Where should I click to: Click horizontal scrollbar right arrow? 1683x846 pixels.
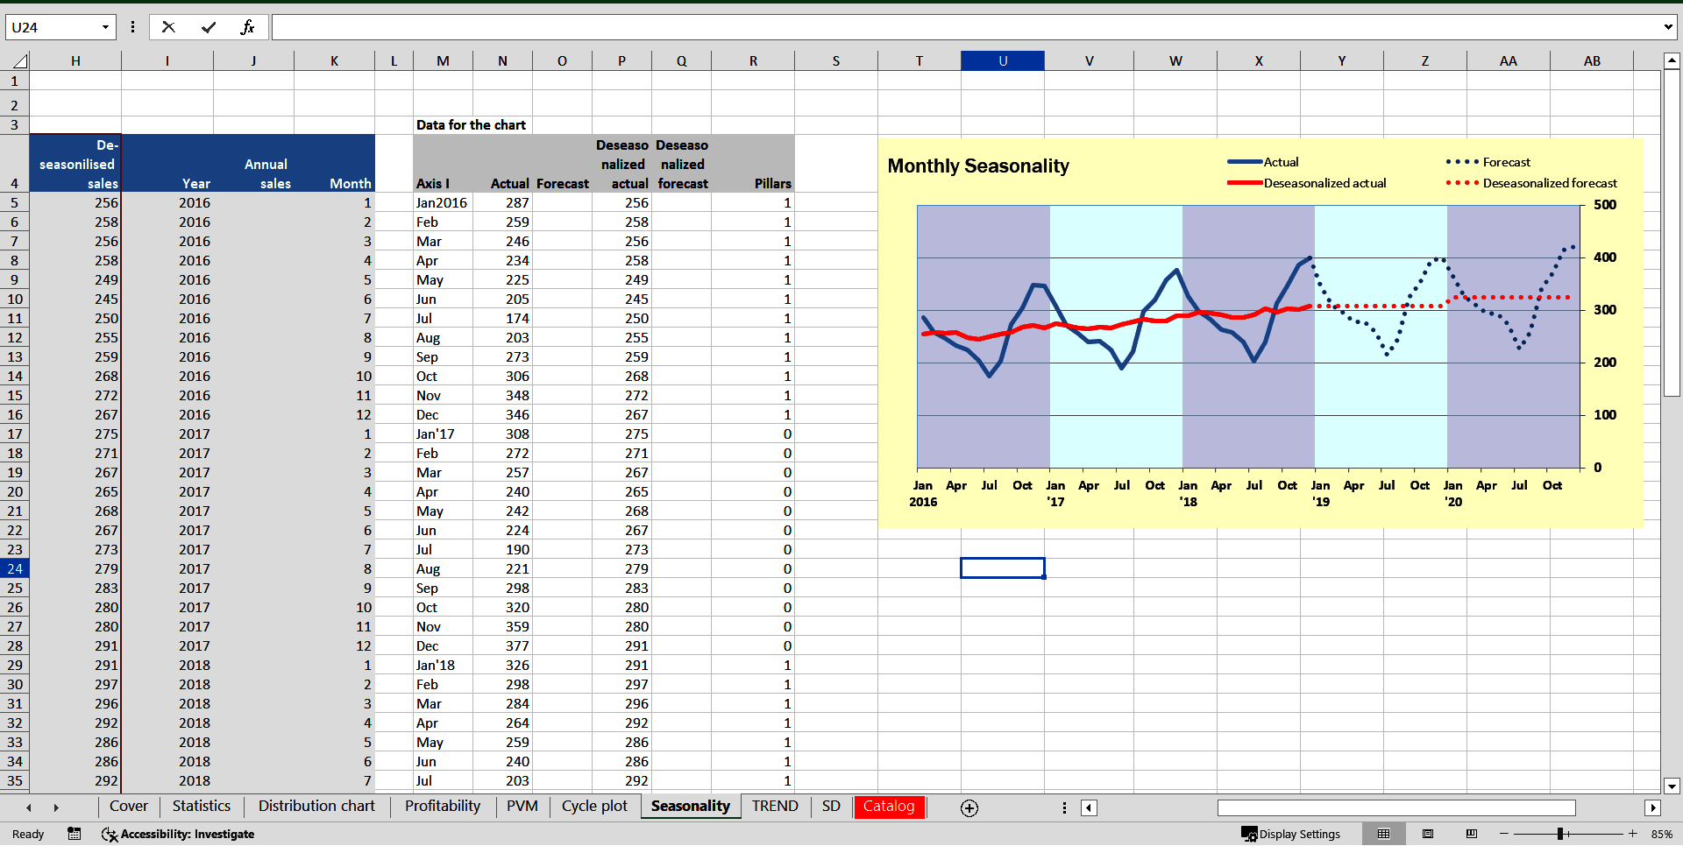[1653, 807]
